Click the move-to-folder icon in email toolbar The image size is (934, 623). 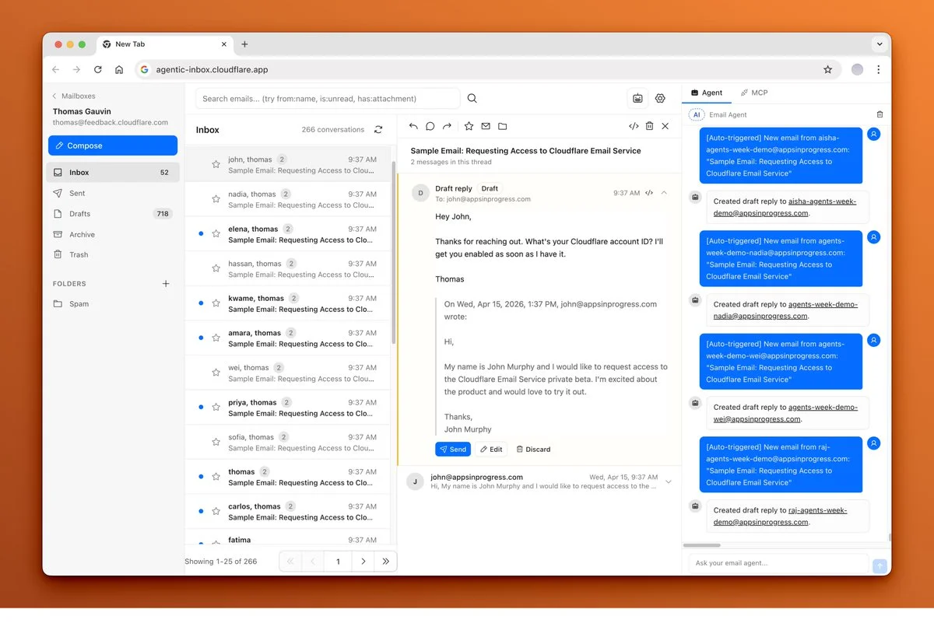pyautogui.click(x=503, y=126)
